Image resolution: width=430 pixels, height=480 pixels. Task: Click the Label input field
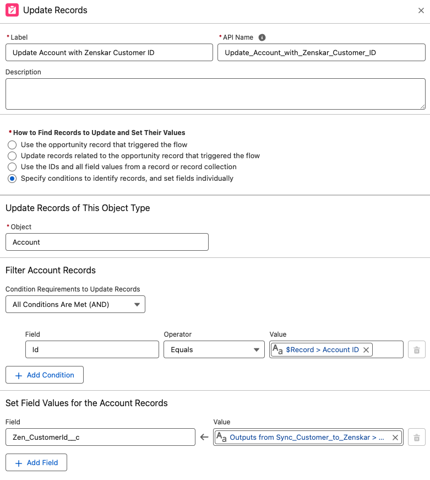coord(109,52)
